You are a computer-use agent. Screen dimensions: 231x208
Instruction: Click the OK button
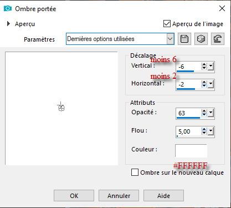click(74, 196)
